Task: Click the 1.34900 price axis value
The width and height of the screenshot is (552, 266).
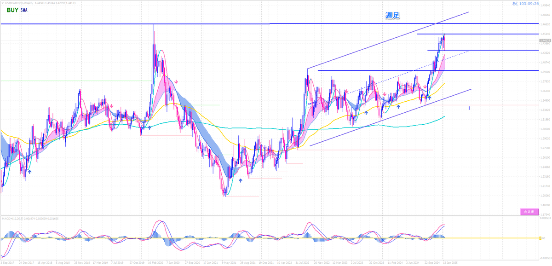Action: (545, 100)
